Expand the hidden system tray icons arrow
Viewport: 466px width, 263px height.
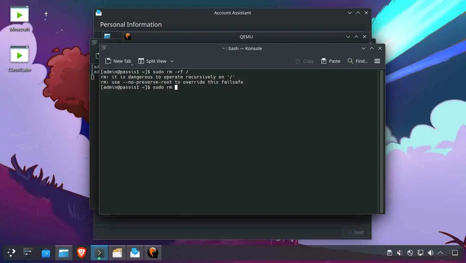pos(440,253)
